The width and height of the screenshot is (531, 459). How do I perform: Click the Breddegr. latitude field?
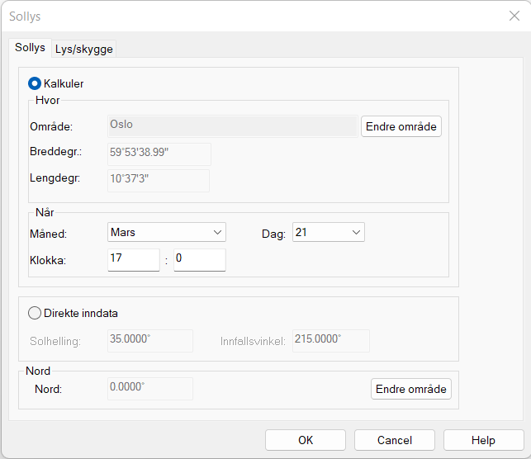click(159, 154)
